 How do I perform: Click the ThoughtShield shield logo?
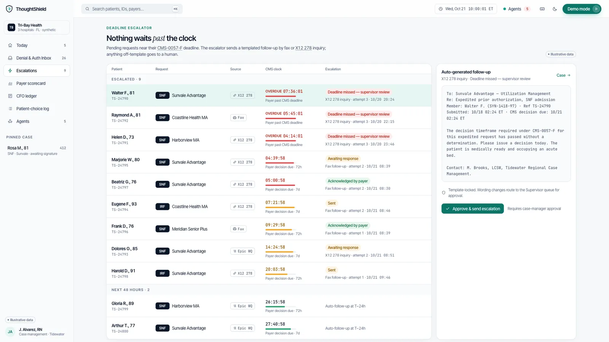(x=9, y=9)
